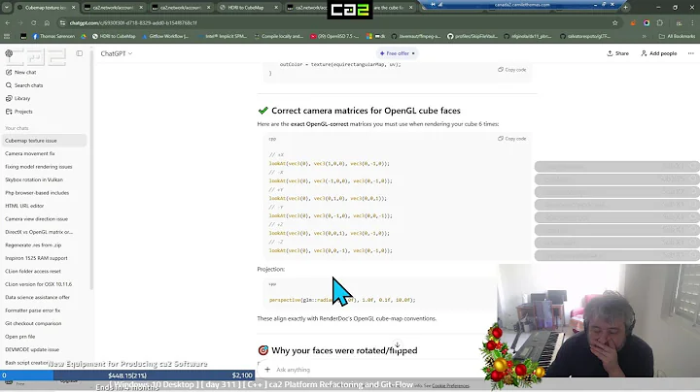This screenshot has height=392, width=700.
Task: Open a new browser tab
Action: click(x=625, y=8)
